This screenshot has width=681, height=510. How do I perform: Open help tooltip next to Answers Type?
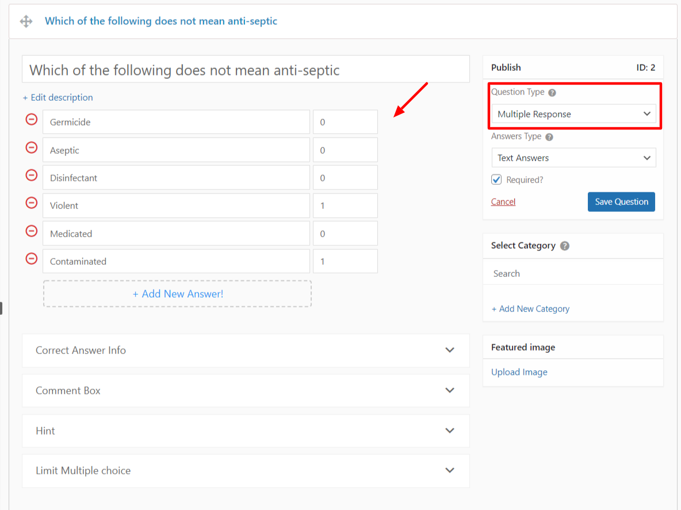click(x=549, y=137)
